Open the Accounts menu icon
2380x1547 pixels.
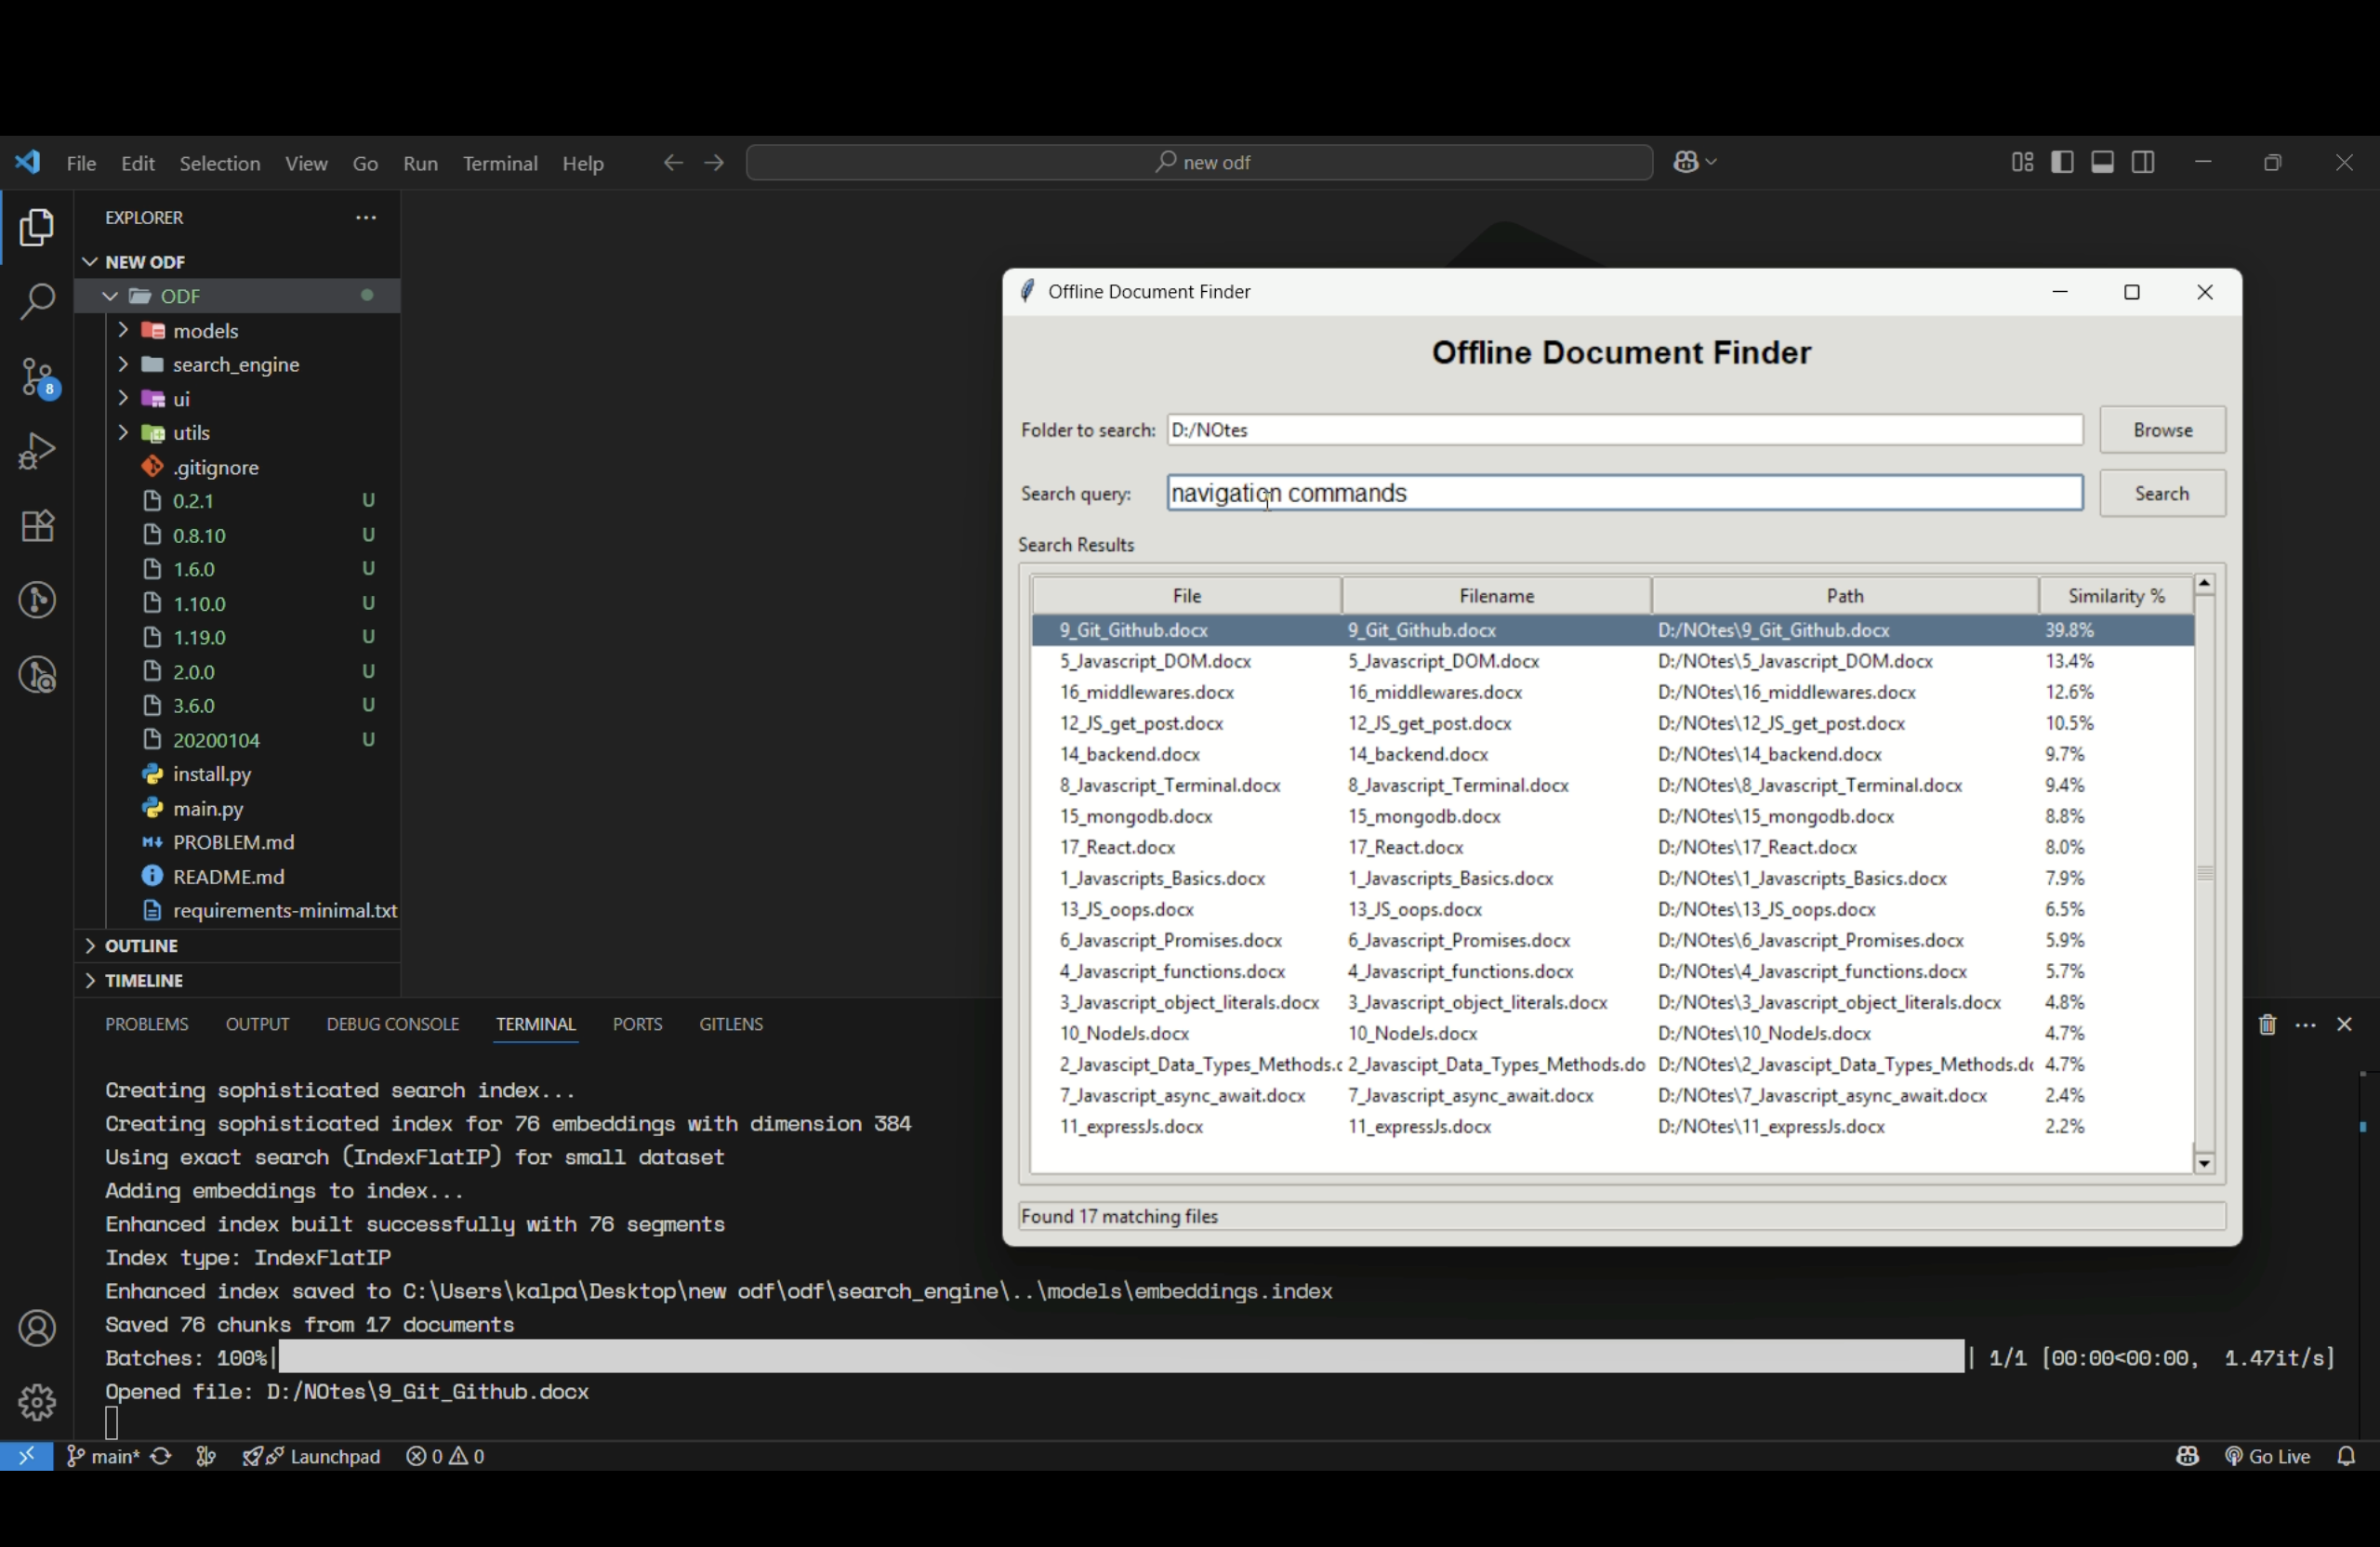(x=37, y=1328)
